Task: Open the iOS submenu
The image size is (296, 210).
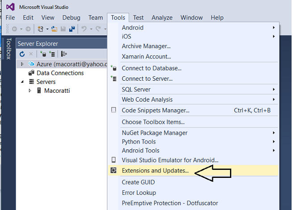Action: click(193, 37)
